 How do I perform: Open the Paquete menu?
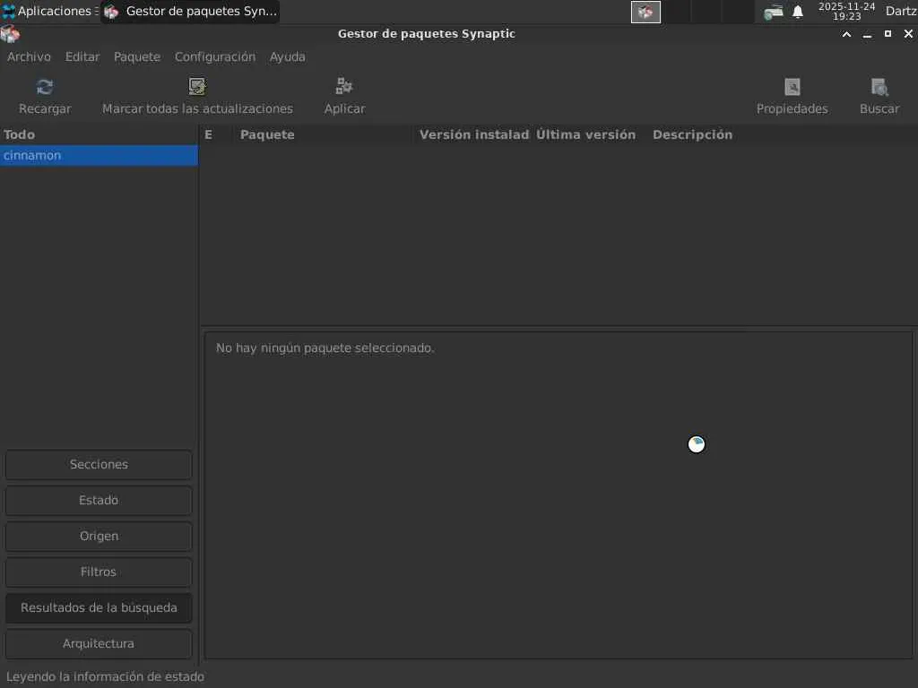click(137, 56)
